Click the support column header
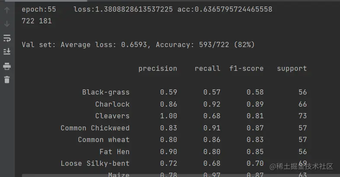This screenshot has height=177, width=340. pos(292,69)
